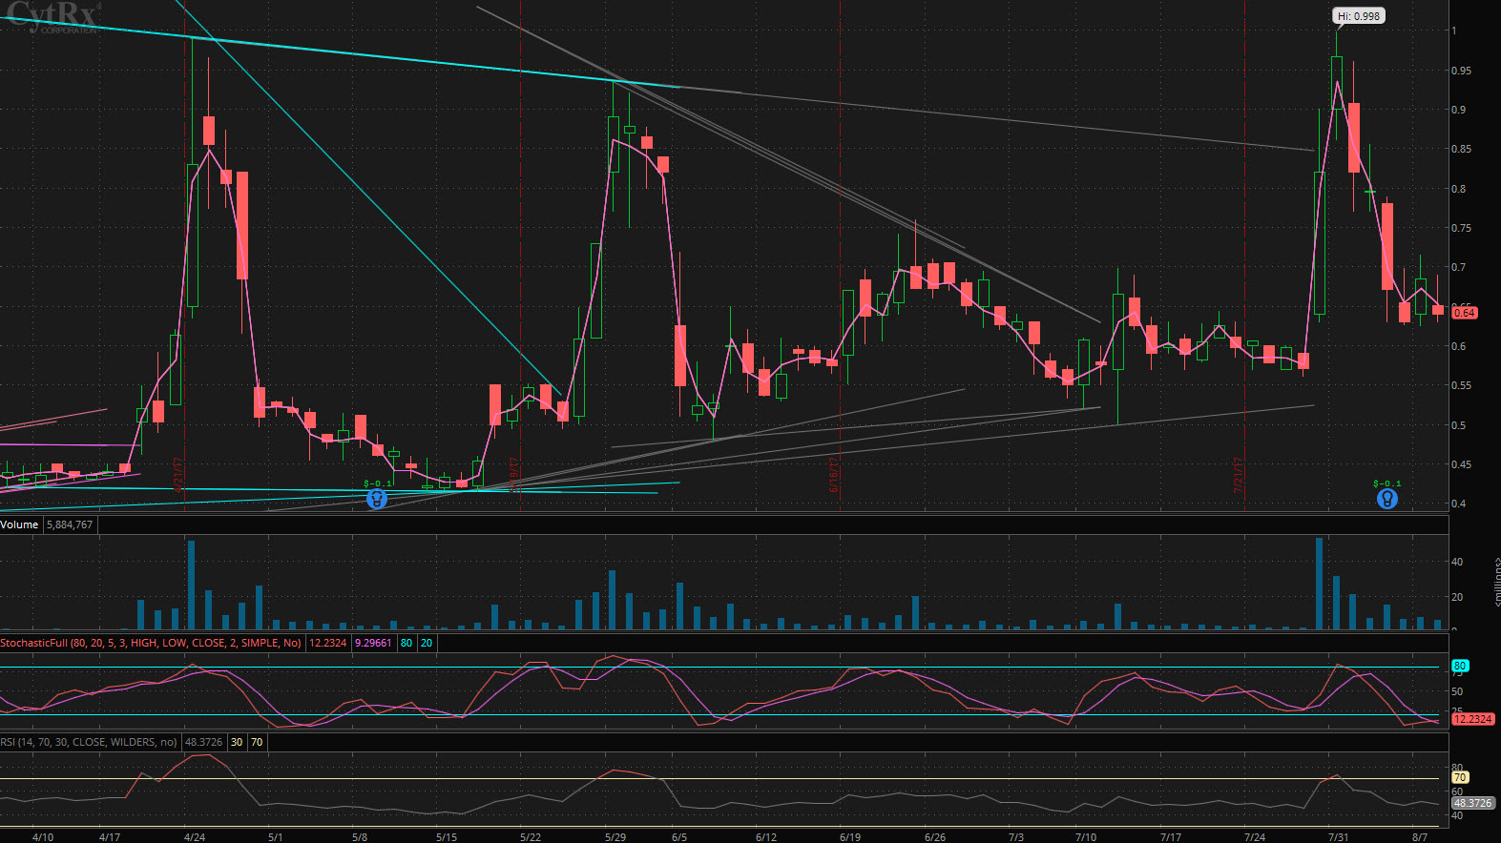This screenshot has width=1501, height=843.
Task: Click the 0.55 price axis label
Action: tap(1461, 385)
